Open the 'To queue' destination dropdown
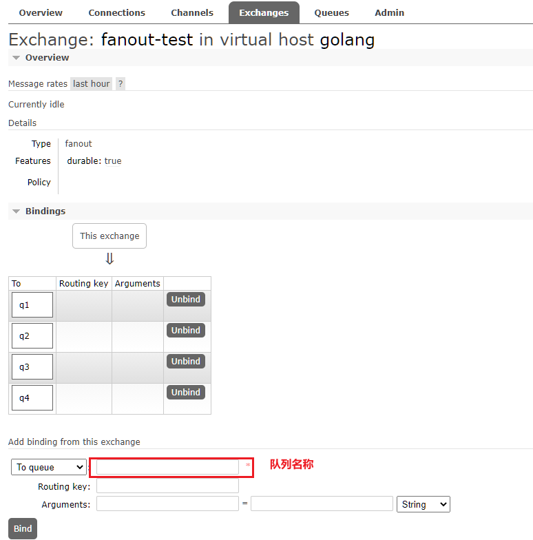 coord(48,467)
